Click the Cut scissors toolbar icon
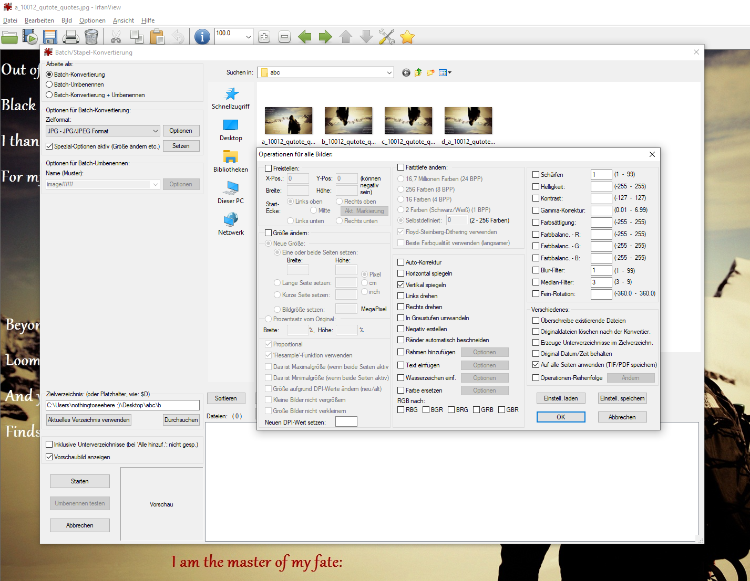Viewport: 750px width, 581px height. click(116, 37)
